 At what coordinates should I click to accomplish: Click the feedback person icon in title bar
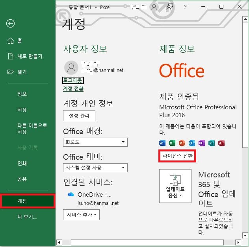point(170,7)
